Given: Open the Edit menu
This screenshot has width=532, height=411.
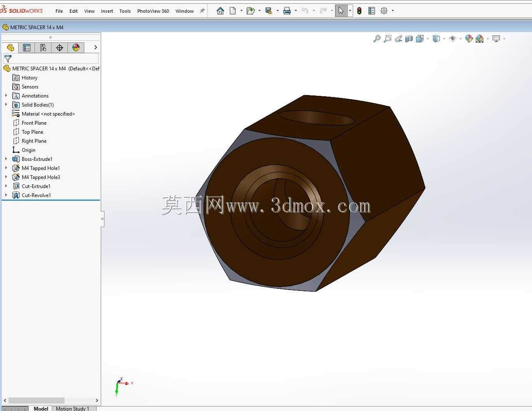Looking at the screenshot, I should pos(74,11).
